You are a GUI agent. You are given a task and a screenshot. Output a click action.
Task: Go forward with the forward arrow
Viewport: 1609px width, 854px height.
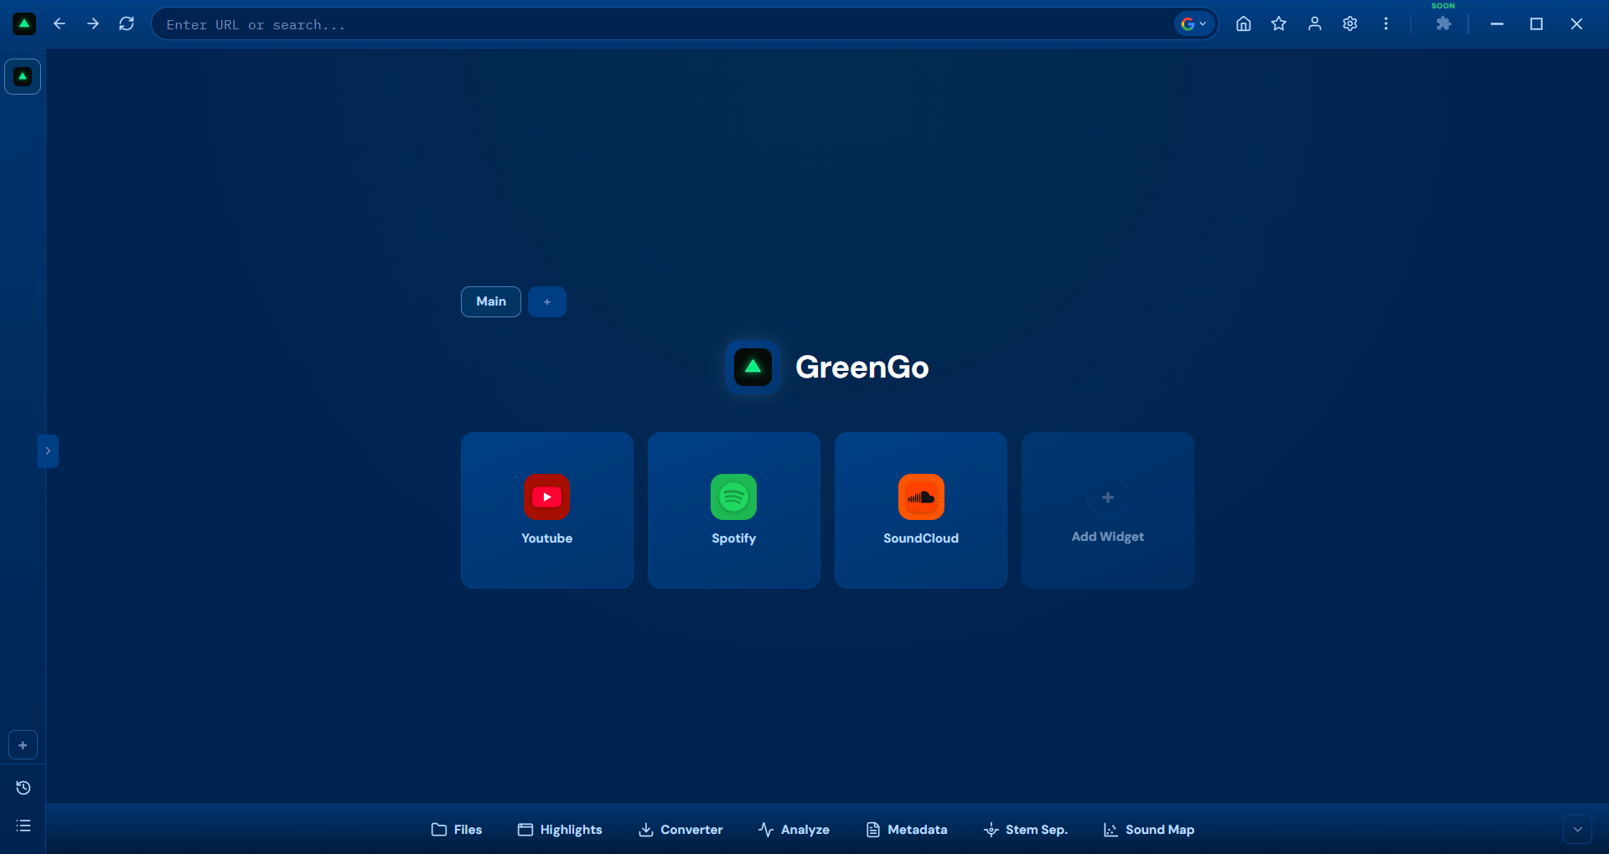(93, 24)
